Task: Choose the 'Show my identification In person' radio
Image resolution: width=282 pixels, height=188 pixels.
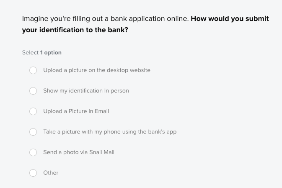Action: coord(33,91)
